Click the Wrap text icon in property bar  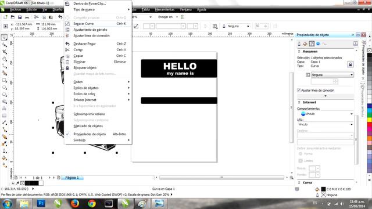[214, 26]
